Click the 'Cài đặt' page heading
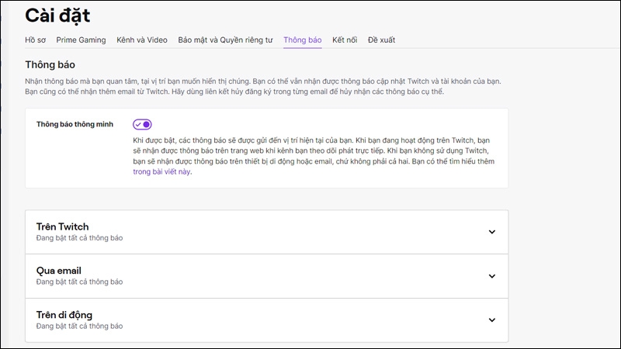The image size is (621, 349). point(57,16)
